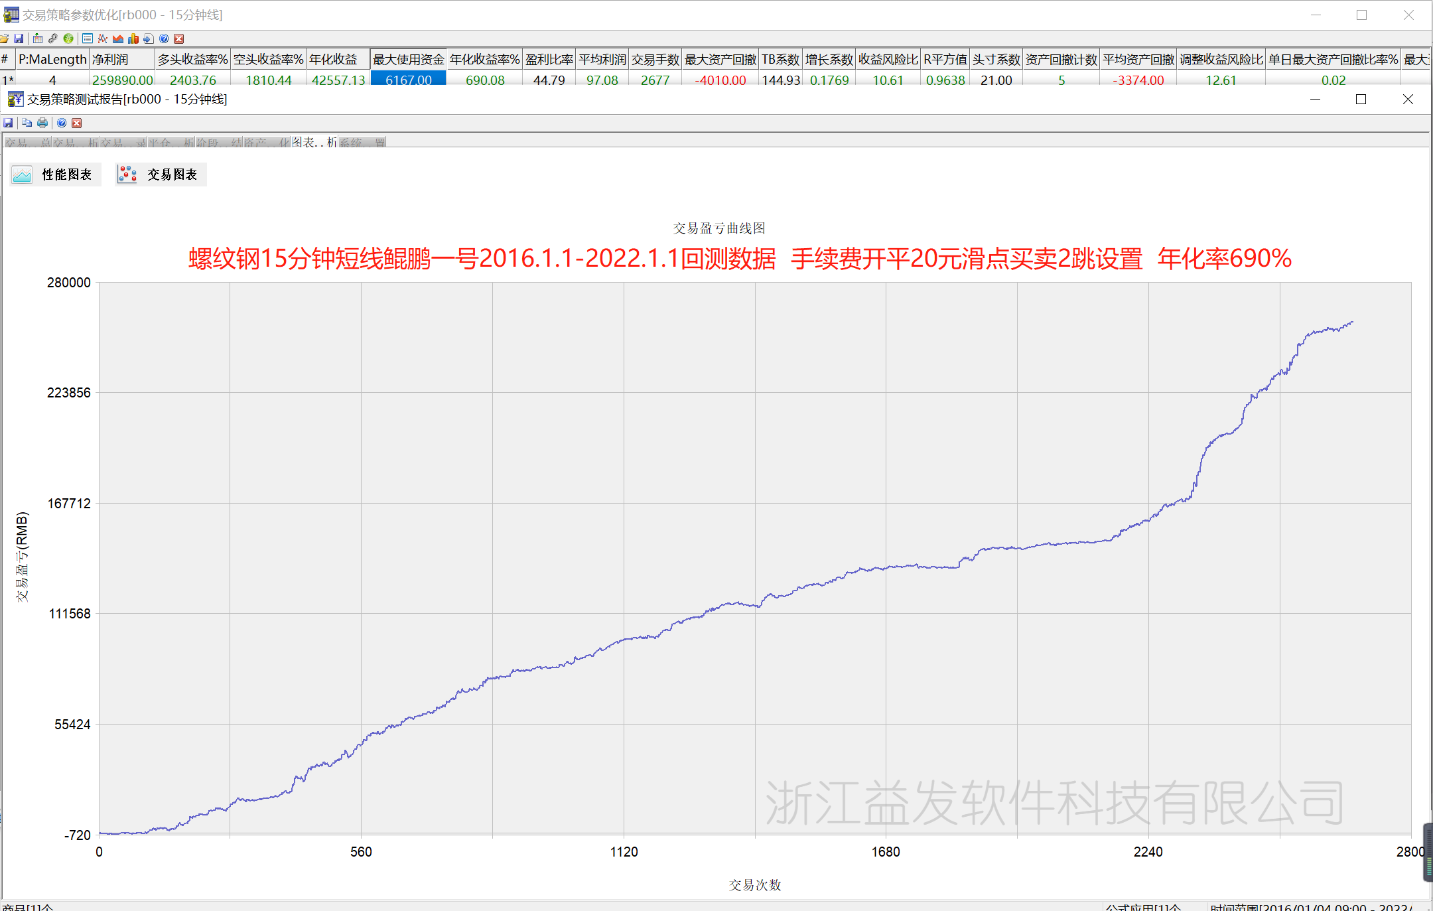Click the print icon in the test report toolbar
Viewport: 1433px width, 911px height.
coord(42,123)
